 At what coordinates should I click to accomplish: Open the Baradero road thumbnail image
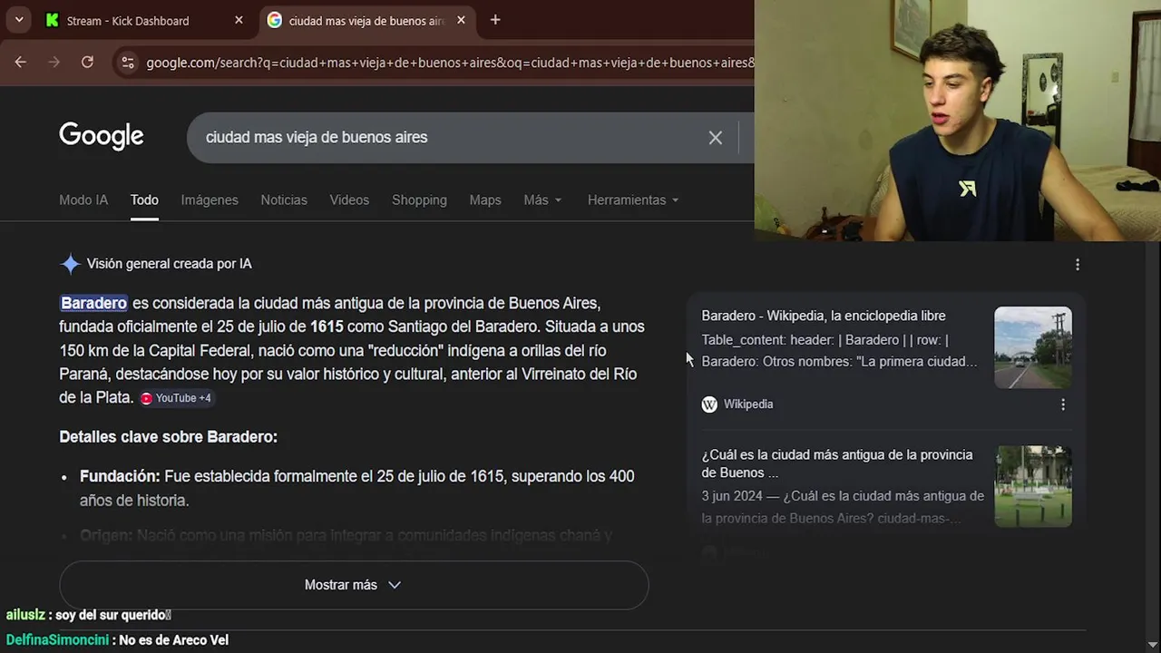[x=1033, y=347]
